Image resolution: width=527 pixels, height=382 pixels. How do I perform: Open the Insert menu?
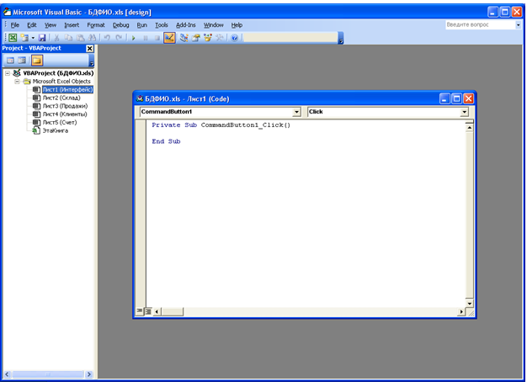72,25
